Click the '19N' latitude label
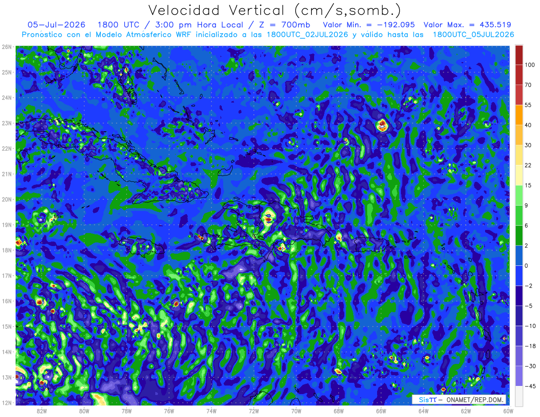The height and width of the screenshot is (417, 540). pos(7,224)
